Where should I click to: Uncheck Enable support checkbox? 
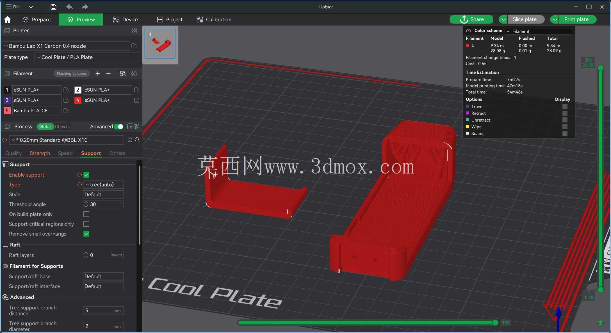[86, 175]
